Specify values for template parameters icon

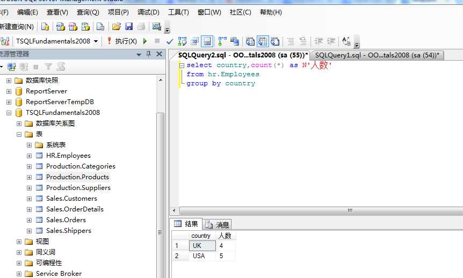[x=346, y=41]
